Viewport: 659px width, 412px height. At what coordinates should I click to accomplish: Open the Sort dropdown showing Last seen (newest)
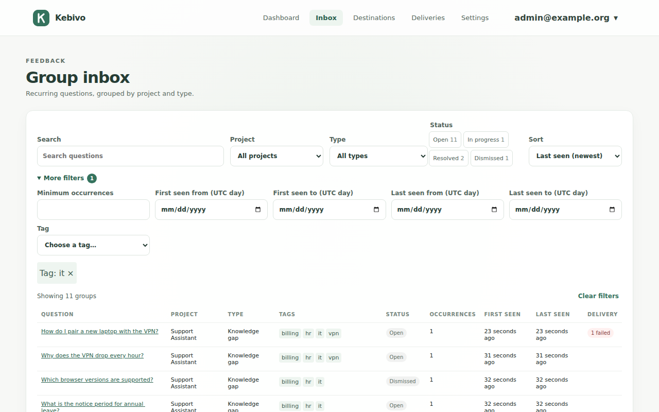pyautogui.click(x=575, y=156)
